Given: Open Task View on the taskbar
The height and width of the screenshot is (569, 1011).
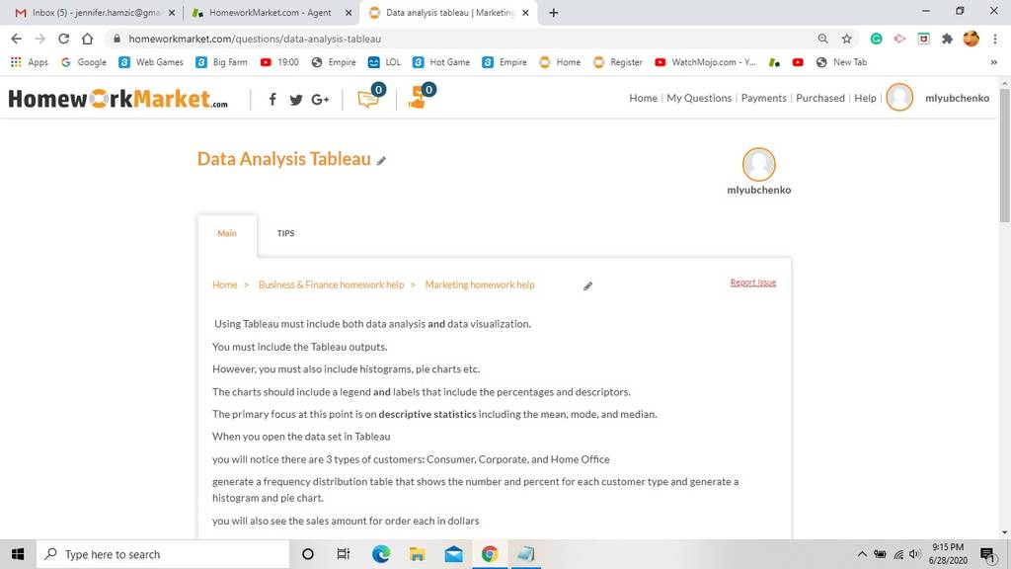Looking at the screenshot, I should [343, 554].
